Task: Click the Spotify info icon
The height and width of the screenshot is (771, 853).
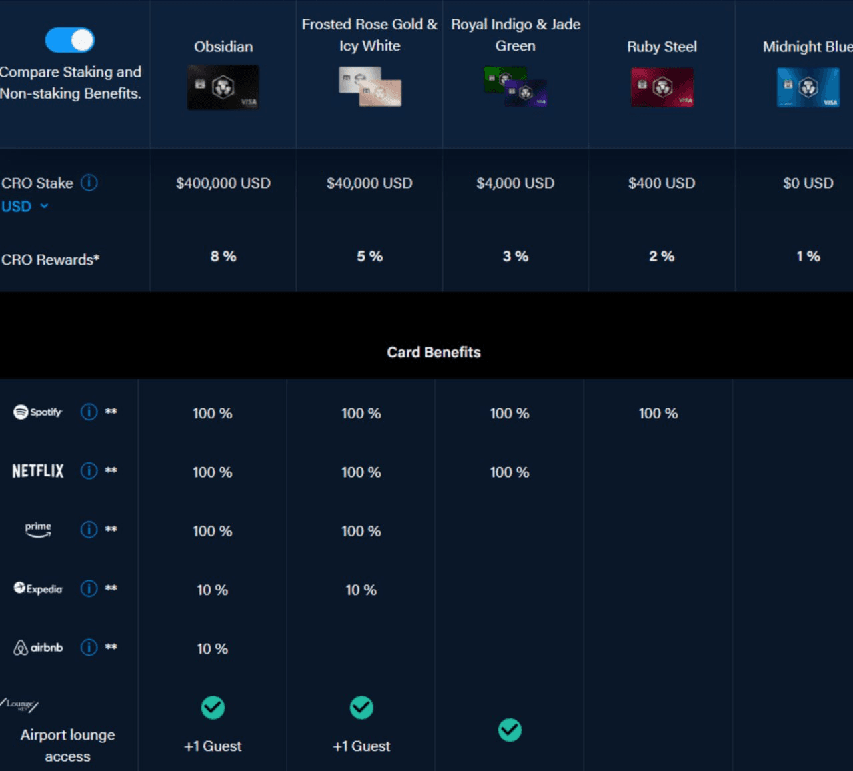Action: point(89,412)
